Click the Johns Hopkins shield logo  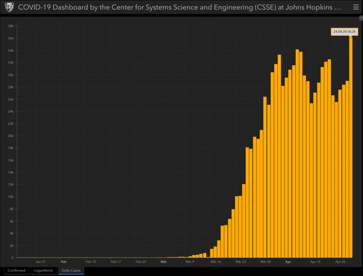coord(9,7)
